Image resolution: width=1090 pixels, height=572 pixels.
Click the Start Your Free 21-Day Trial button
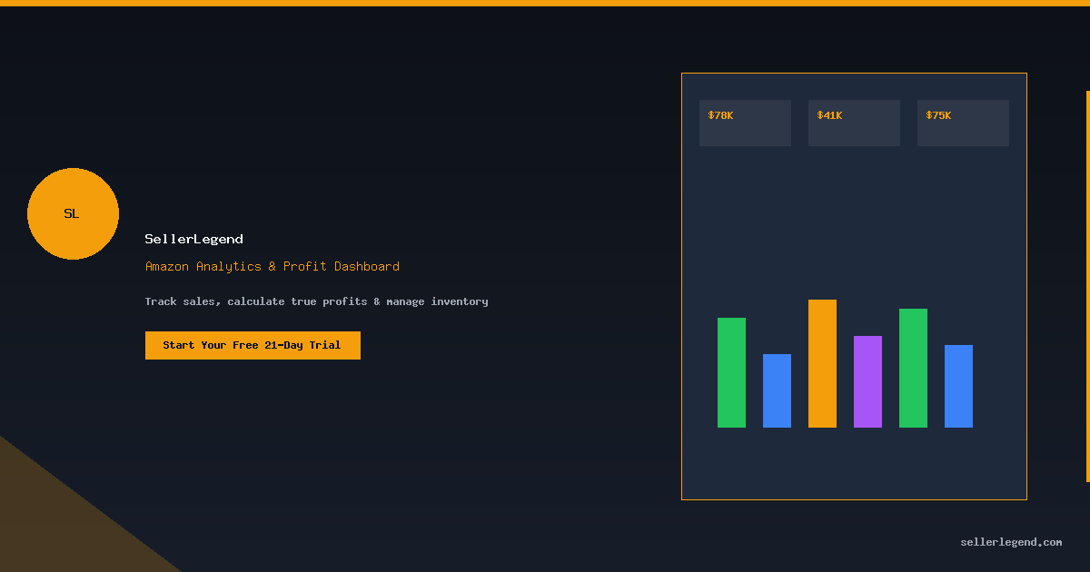(x=253, y=345)
